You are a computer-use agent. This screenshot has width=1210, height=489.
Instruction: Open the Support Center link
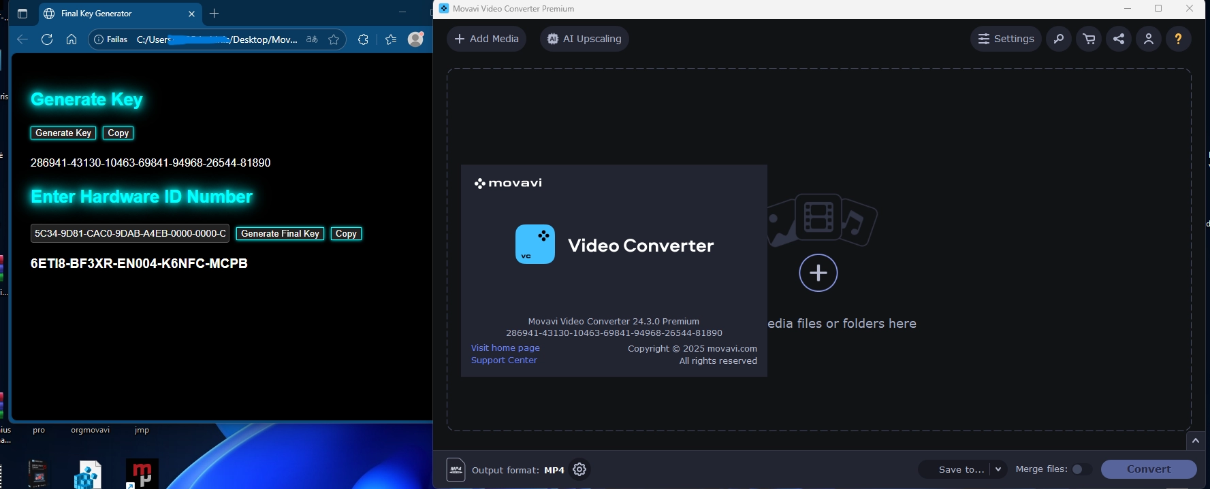pos(504,360)
